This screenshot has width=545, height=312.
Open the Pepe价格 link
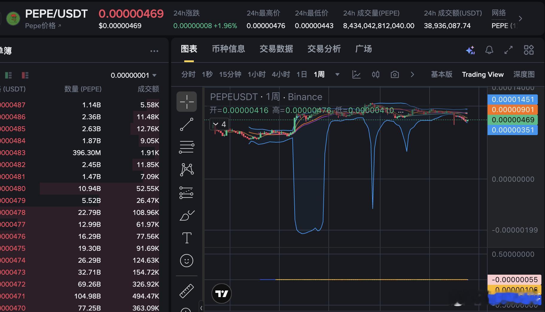(43, 26)
